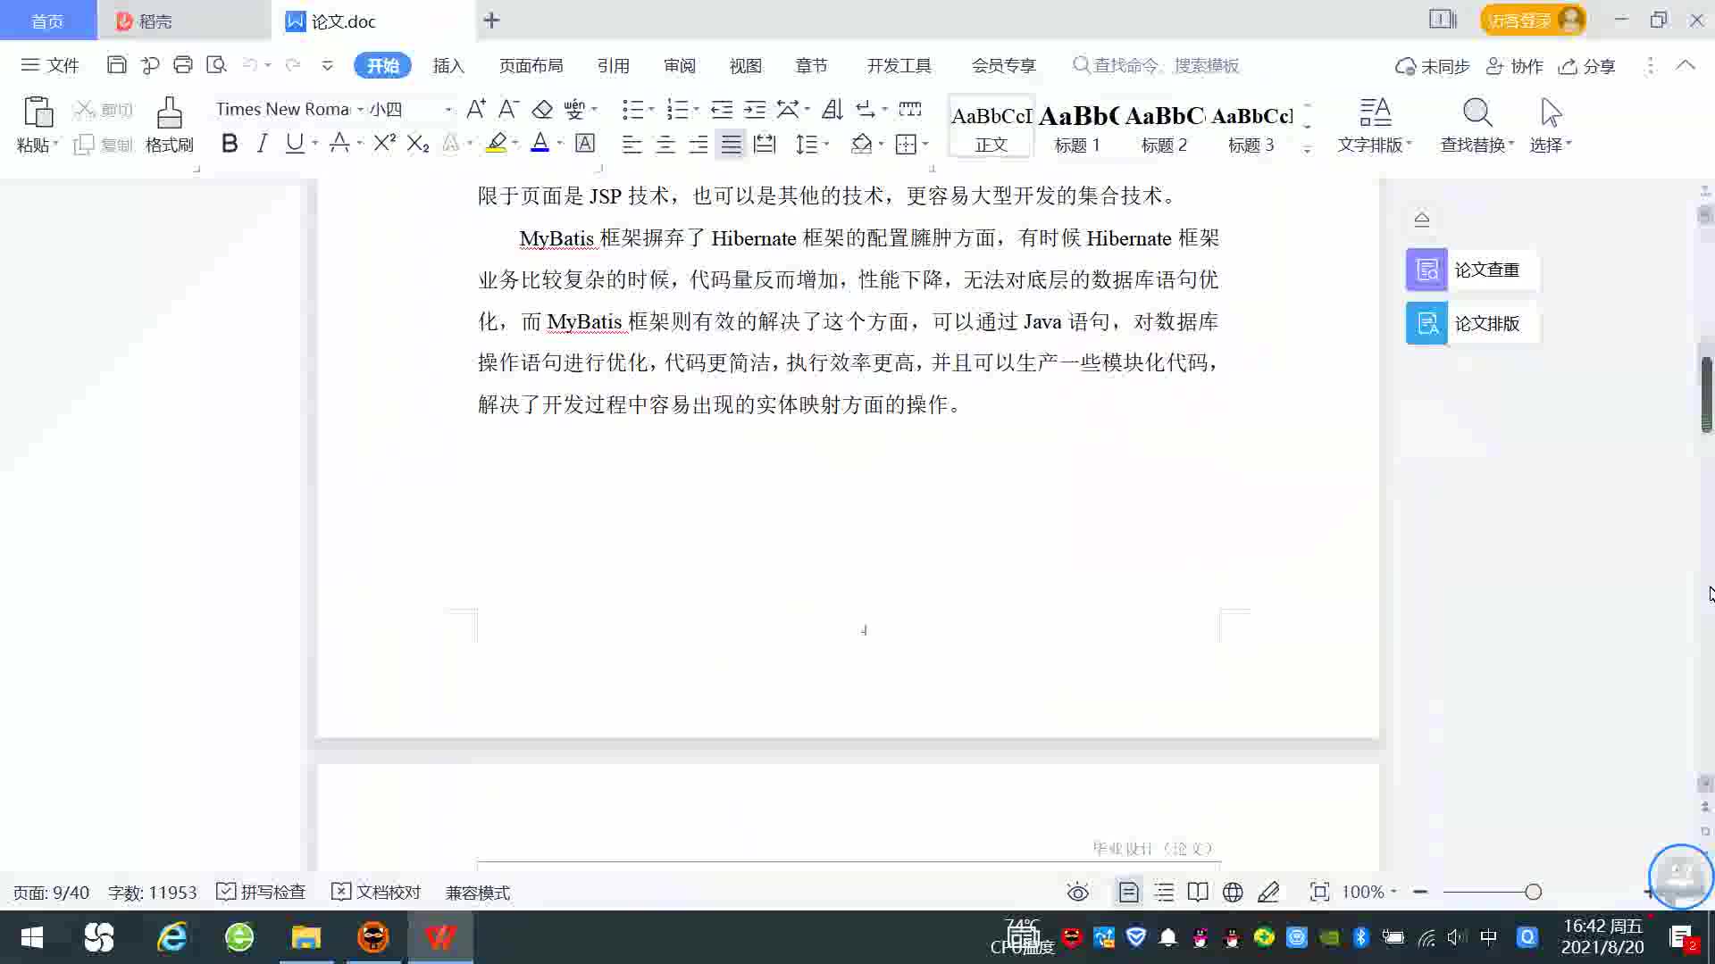Switch to the 页面布局 tab
The image size is (1715, 964).
tap(531, 65)
